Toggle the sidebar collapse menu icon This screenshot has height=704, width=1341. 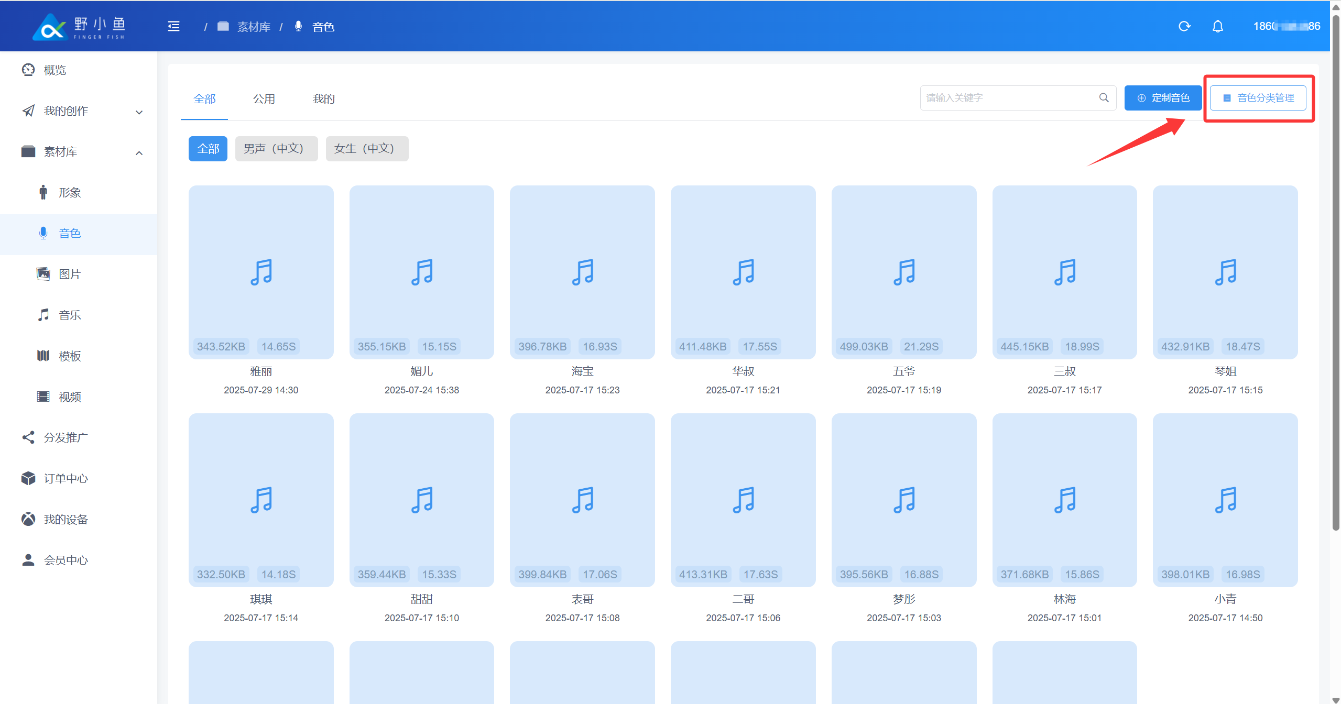coord(173,26)
